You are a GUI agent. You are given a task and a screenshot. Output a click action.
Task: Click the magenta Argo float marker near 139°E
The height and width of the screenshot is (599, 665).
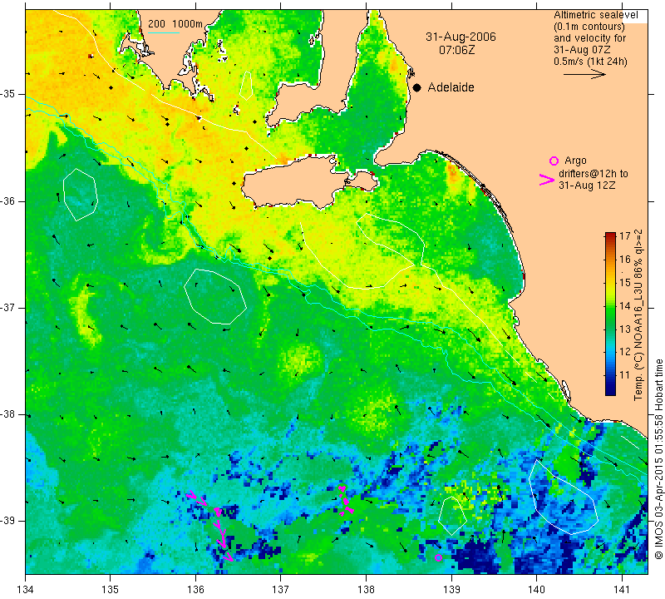tap(439, 558)
